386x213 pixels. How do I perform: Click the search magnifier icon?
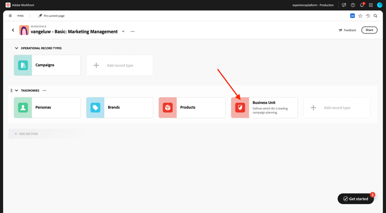coord(375,16)
